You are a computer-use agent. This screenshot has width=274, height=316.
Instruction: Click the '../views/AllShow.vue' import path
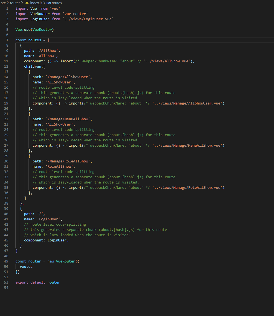167,61
